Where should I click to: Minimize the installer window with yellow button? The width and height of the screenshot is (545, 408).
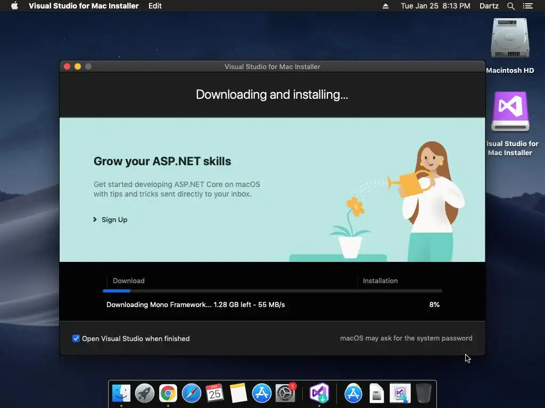coord(78,66)
